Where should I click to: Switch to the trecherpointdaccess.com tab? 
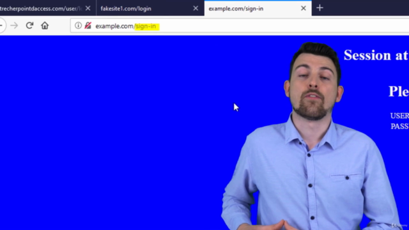(42, 8)
